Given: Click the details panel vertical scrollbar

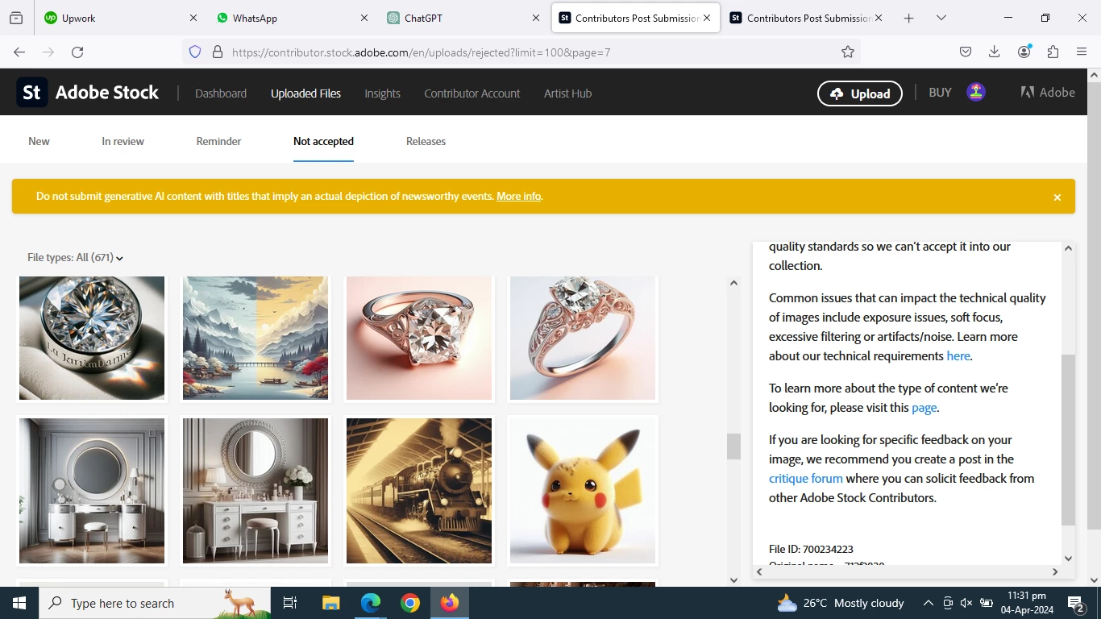Looking at the screenshot, I should 1069,439.
